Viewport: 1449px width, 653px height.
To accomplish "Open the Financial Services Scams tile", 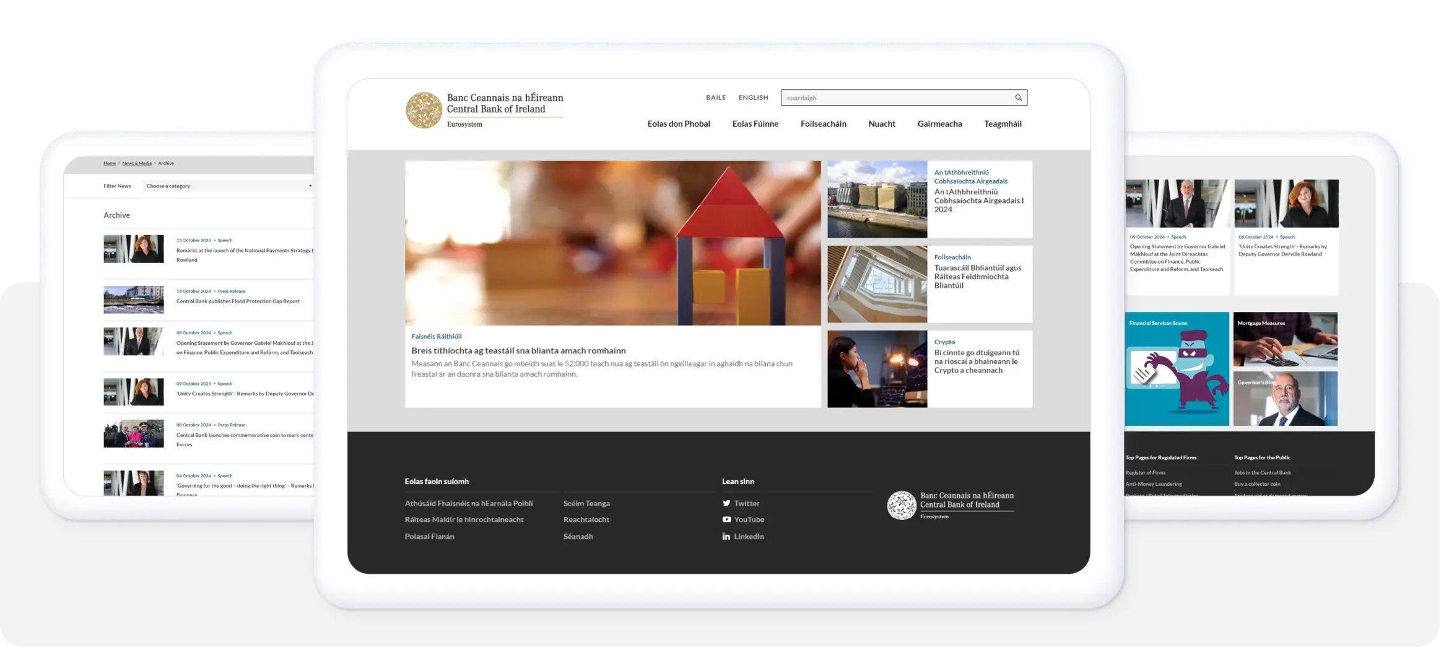I will (1177, 369).
